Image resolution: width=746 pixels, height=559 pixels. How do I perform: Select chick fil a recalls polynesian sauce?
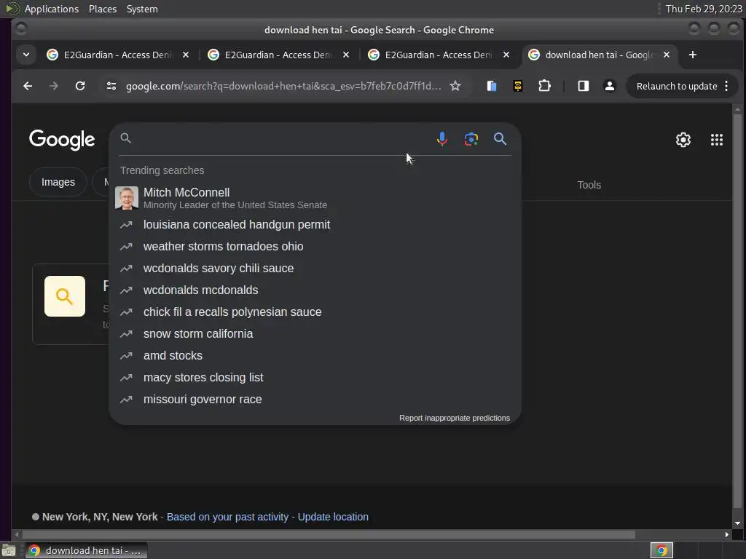315,312
